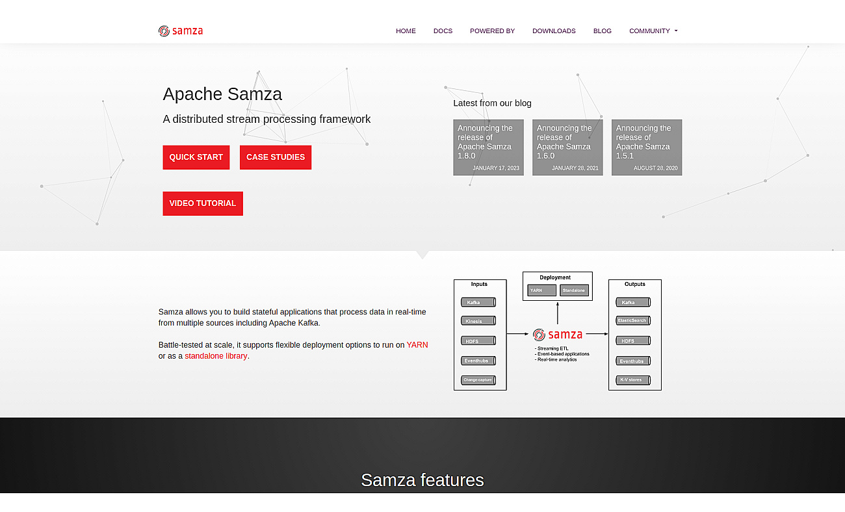
Task: Click the 'Latest from our blog' text
Action: 492,103
